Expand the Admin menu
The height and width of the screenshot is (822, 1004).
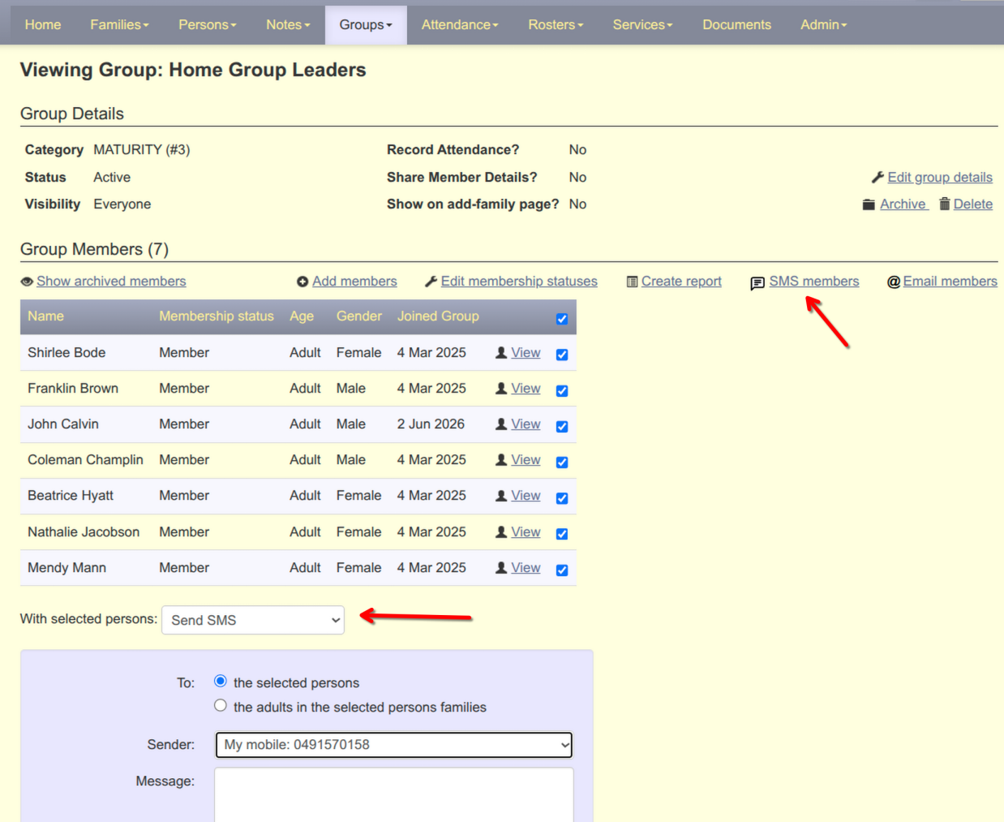coord(823,25)
